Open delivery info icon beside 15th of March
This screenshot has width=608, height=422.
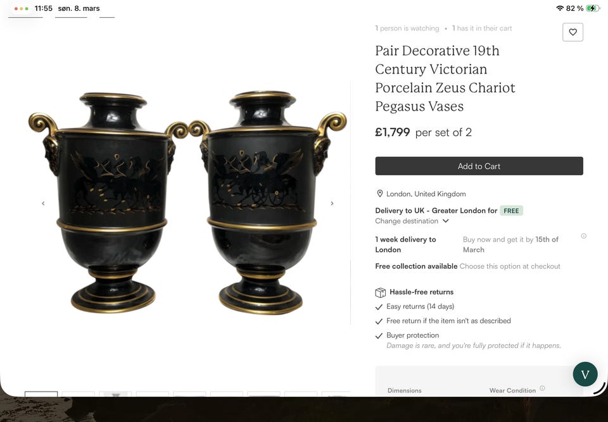tap(583, 236)
